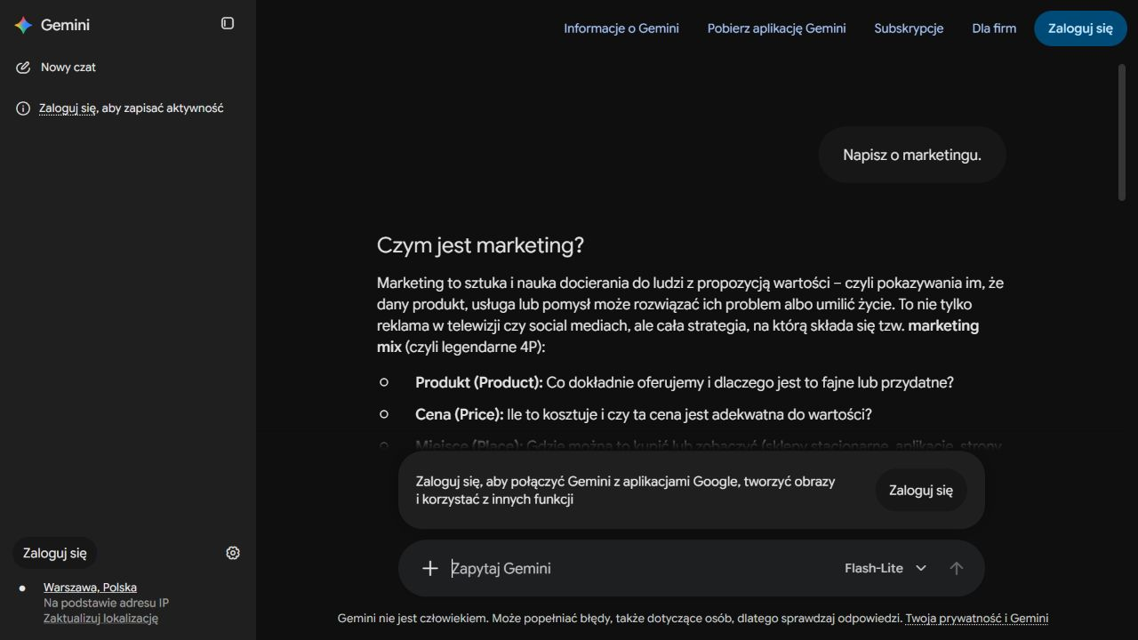The height and width of the screenshot is (640, 1138).
Task: Click the Zaktualizuj lokalizację link
Action: (x=100, y=619)
